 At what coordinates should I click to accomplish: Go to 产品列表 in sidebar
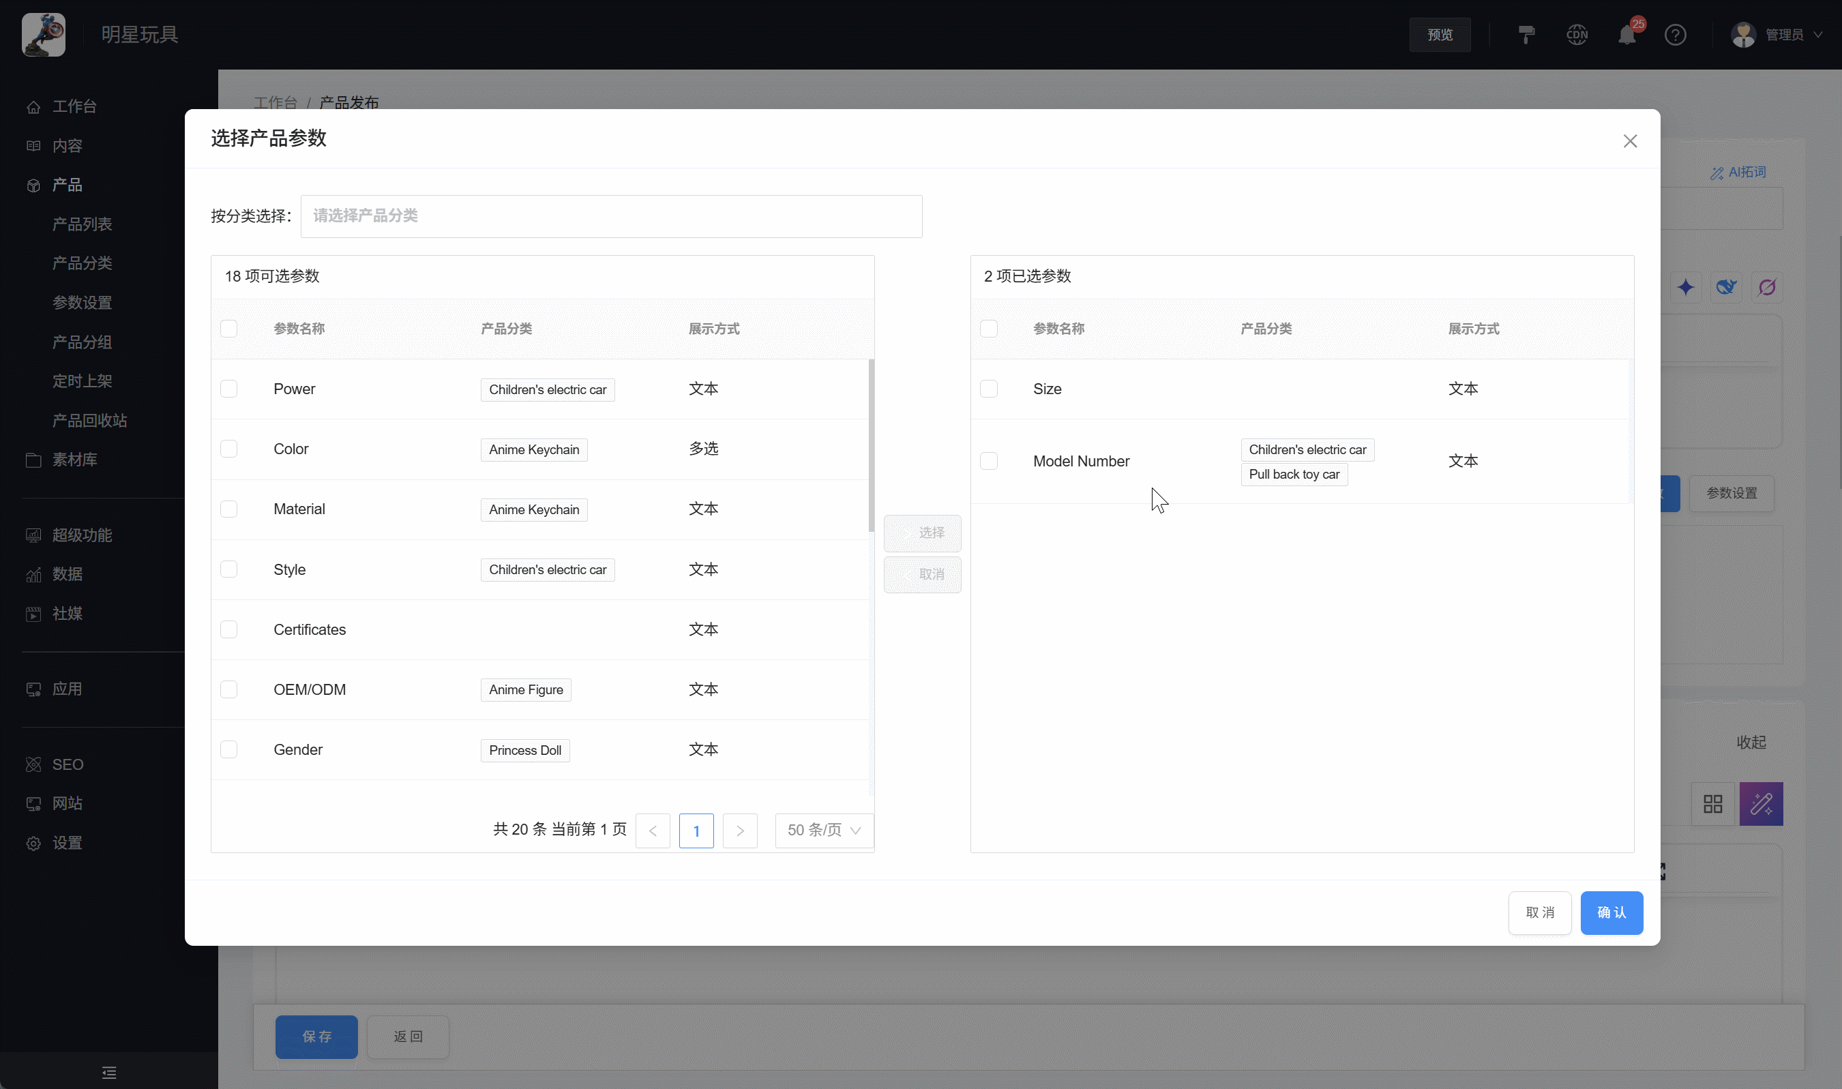coord(83,224)
